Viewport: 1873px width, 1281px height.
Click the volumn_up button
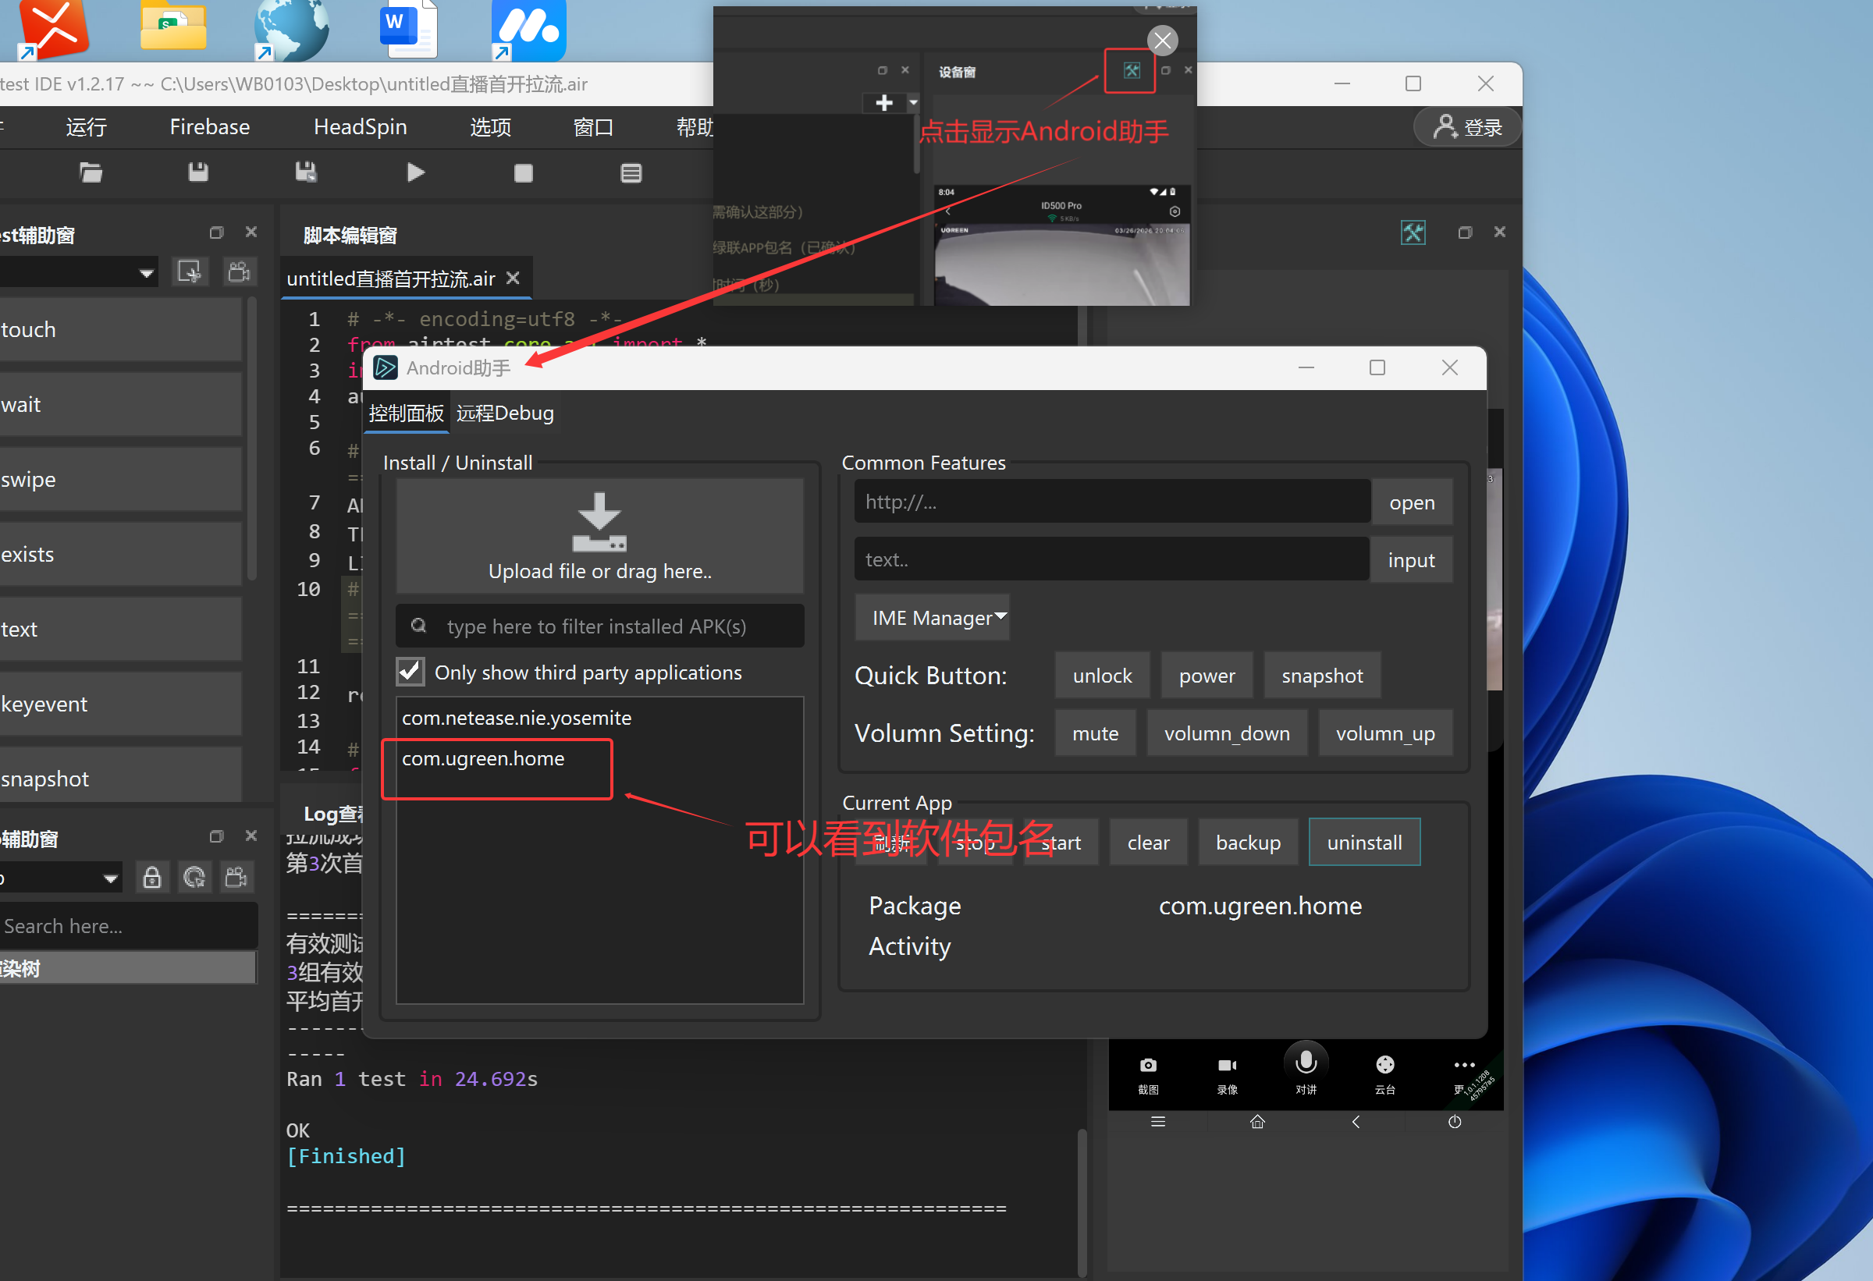point(1384,733)
